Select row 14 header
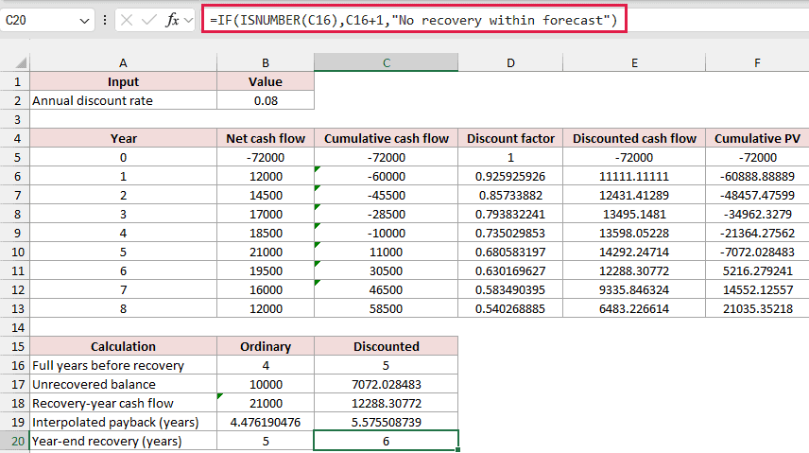Viewport: 809px width, 453px height. click(x=15, y=327)
